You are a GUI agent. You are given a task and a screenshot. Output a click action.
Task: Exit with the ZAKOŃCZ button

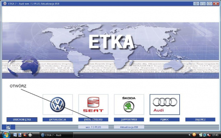coord(200,119)
